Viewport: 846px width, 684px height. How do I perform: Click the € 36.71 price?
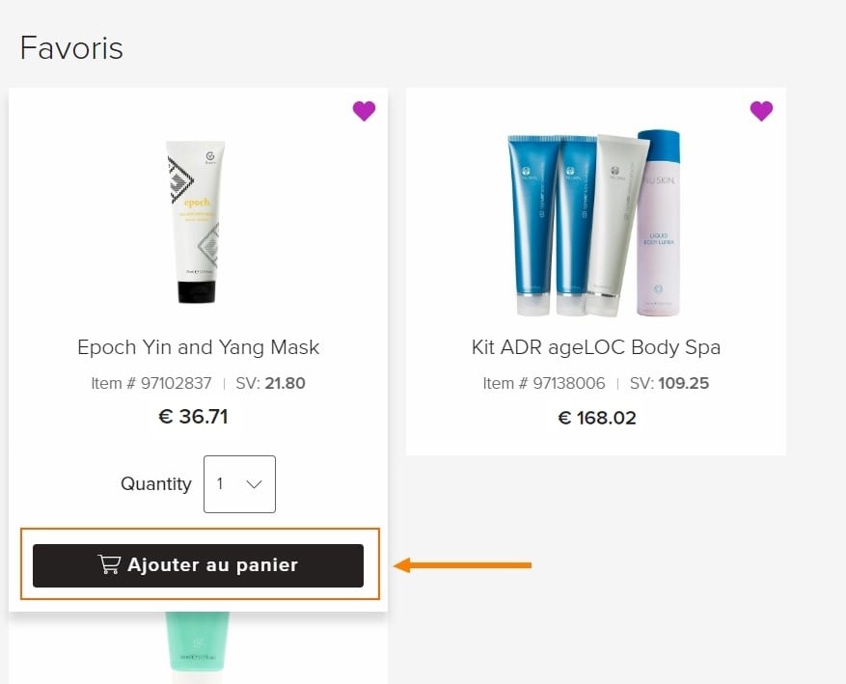click(x=193, y=417)
